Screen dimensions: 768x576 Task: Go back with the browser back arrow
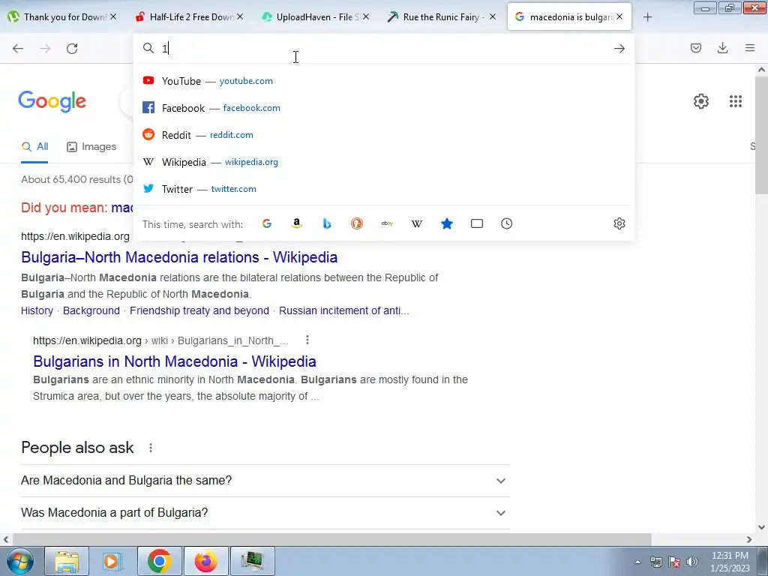point(18,48)
